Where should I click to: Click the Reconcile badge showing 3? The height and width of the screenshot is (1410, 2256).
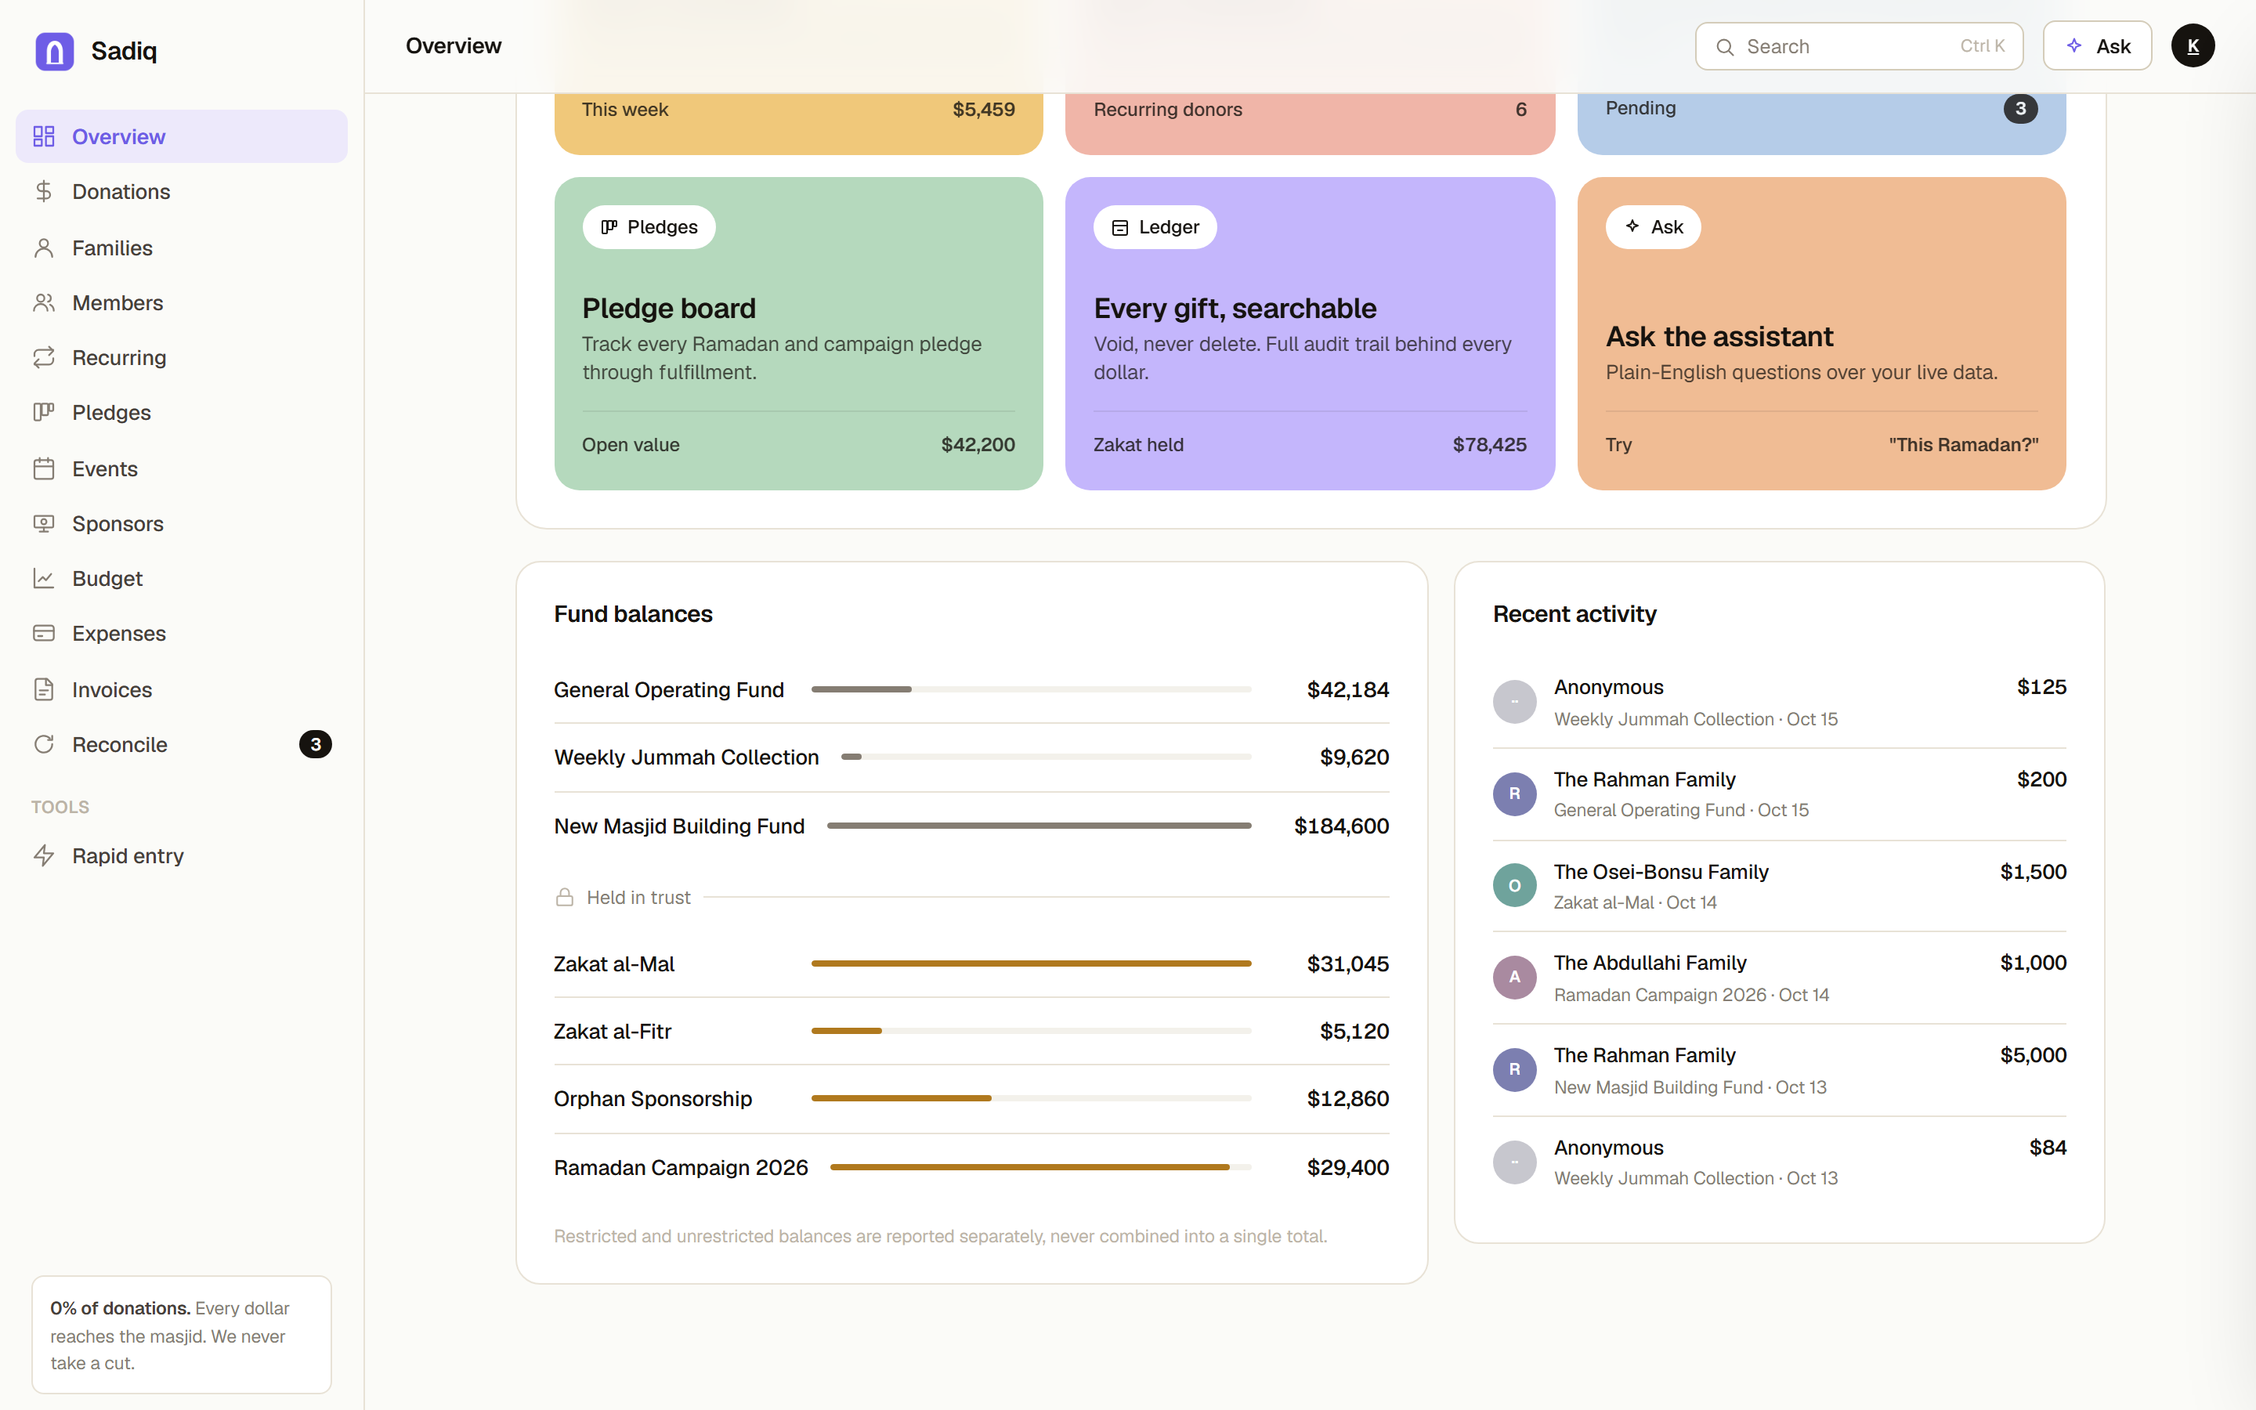tap(315, 744)
